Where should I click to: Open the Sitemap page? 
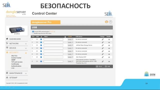pyautogui.click(x=13, y=78)
